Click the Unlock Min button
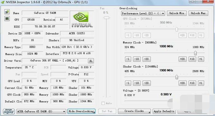Screen dimensions: 215x116 pos(177,13)
